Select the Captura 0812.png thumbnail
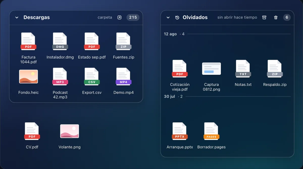 point(212,69)
